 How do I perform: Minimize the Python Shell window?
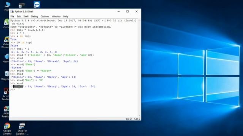click(x=119, y=11)
